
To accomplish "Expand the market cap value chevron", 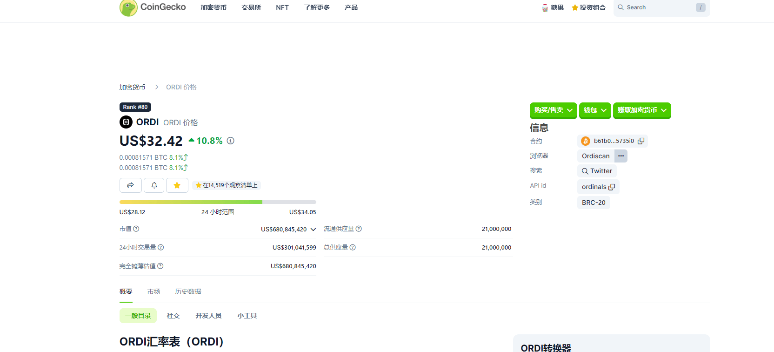I will click(x=313, y=230).
